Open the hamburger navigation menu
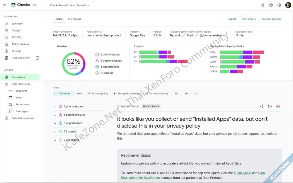The width and height of the screenshot is (293, 183). (4, 5)
